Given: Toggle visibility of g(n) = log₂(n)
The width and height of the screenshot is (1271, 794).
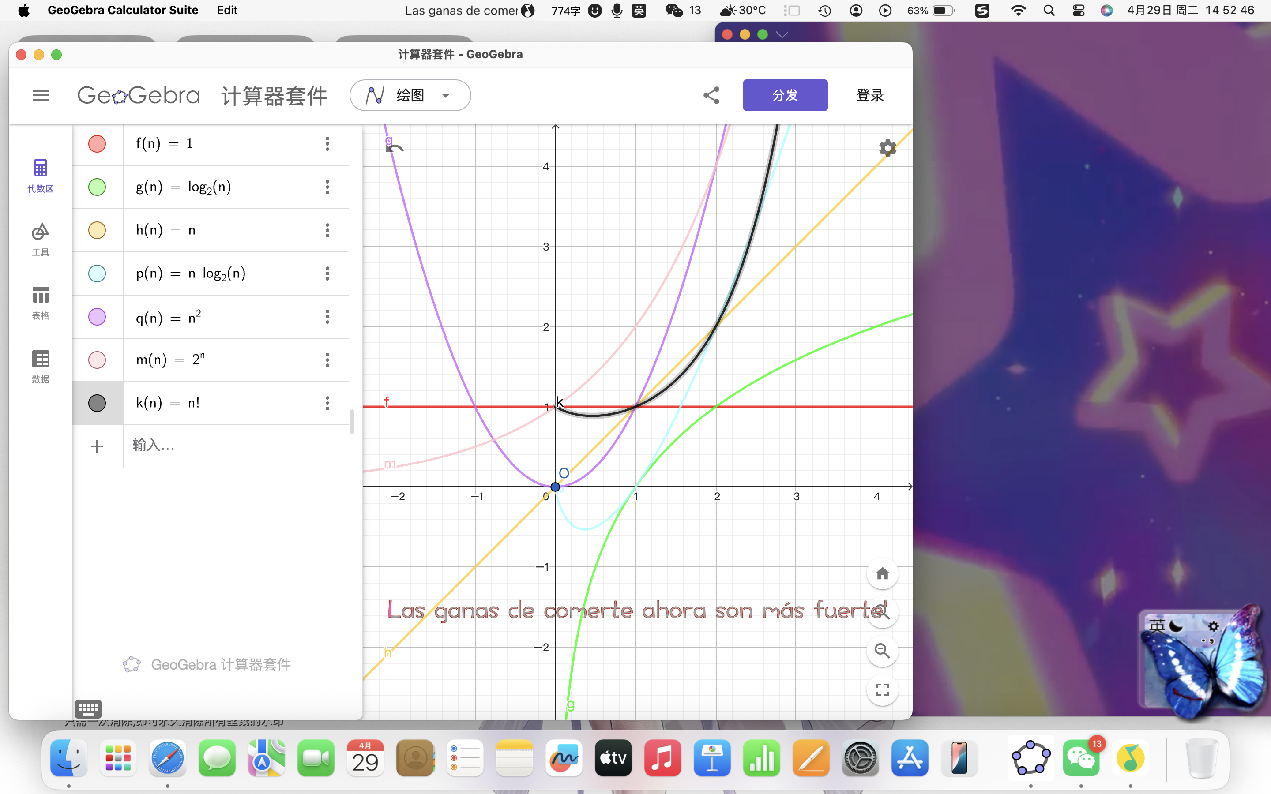Looking at the screenshot, I should (97, 187).
